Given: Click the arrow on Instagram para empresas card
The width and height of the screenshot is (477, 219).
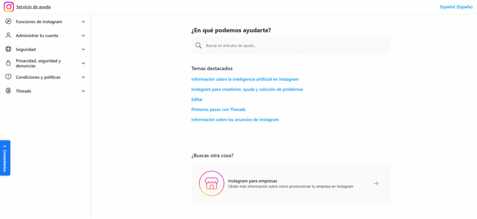Looking at the screenshot, I should (x=376, y=183).
